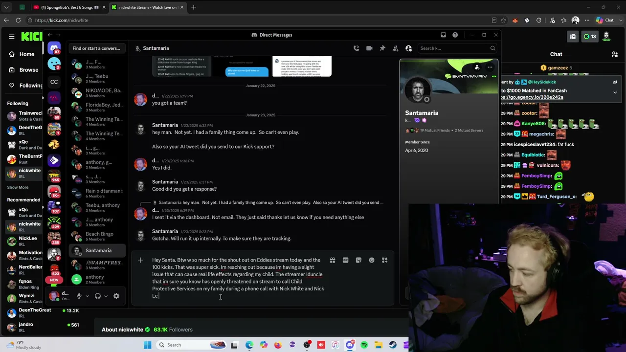Go to Kick Home
Screen dimensions: 626x352
pos(22,54)
